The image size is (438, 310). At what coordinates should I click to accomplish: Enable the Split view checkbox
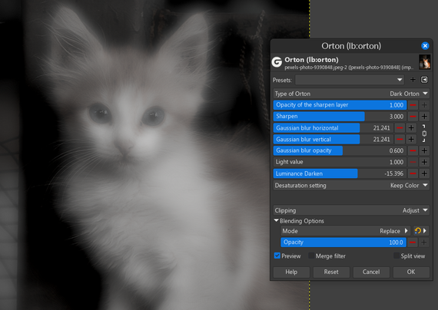tap(396, 256)
